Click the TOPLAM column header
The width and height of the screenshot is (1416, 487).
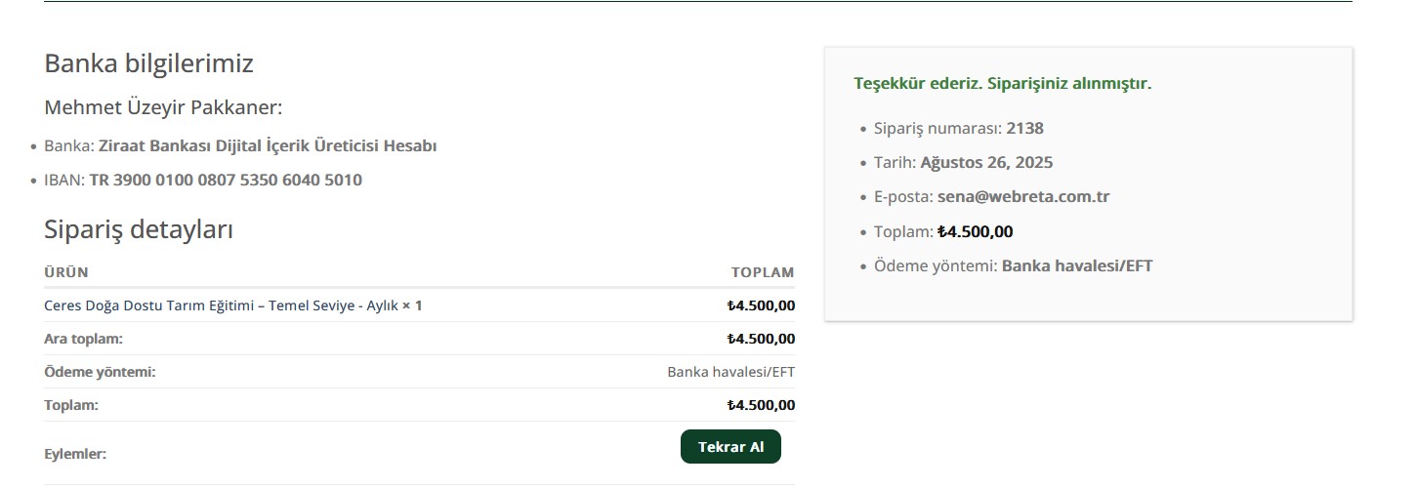click(x=763, y=272)
